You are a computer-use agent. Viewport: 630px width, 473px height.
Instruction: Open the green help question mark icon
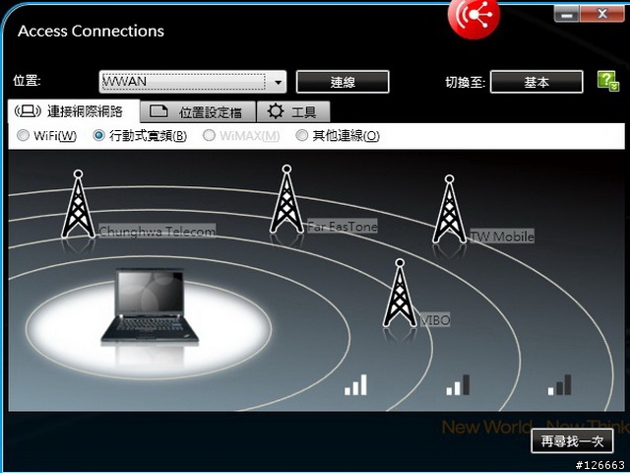[x=608, y=81]
